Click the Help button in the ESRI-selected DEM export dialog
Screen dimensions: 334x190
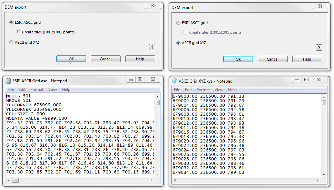[140, 59]
